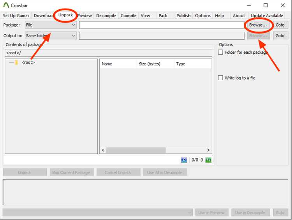Click the 0/0 file count text
292x220 pixels.
point(195,160)
